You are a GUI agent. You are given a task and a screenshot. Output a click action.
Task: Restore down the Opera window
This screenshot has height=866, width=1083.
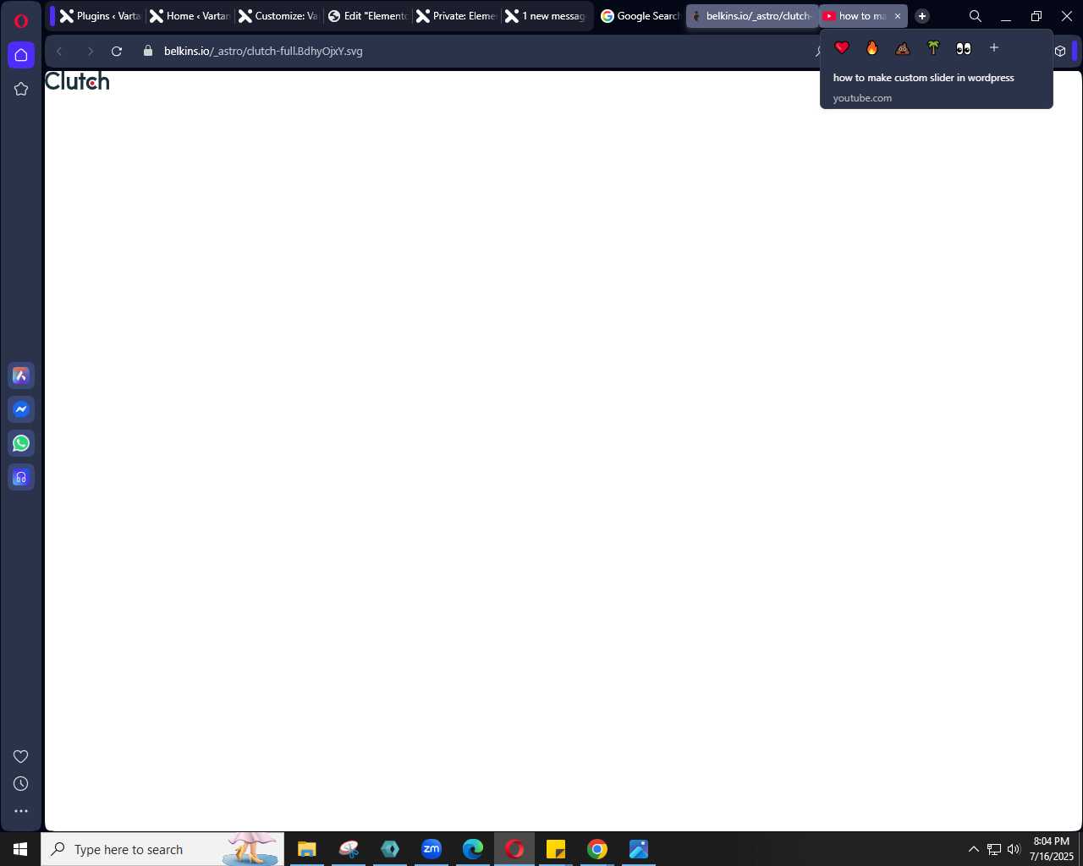point(1036,16)
